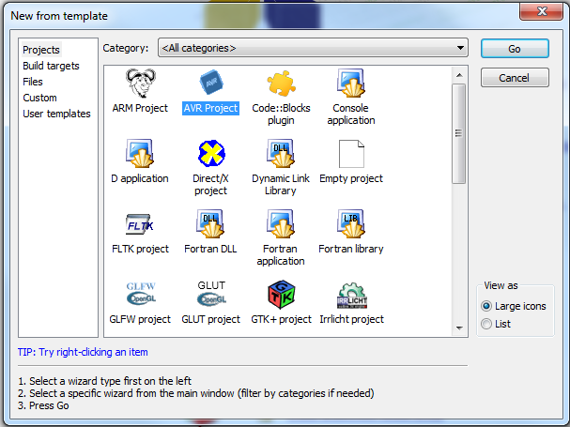The width and height of the screenshot is (570, 427).
Task: Click the 'Irrlicht project' label text
Action: (351, 319)
